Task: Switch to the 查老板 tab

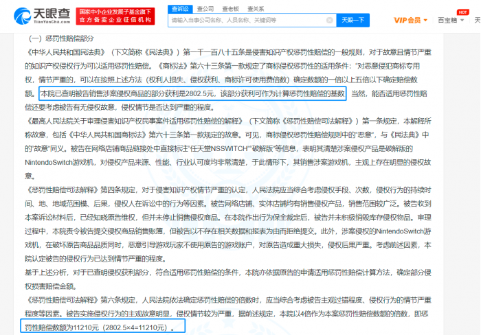Action: point(230,8)
